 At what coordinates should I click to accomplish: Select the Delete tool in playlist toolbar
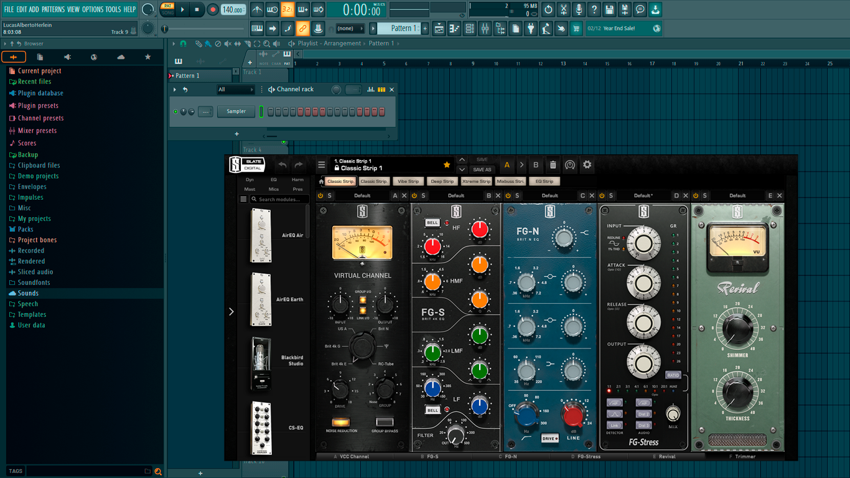[x=218, y=44]
